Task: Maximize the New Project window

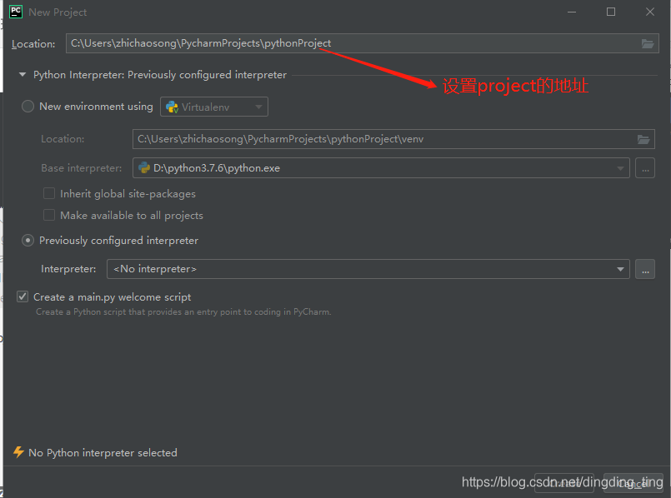Action: (x=611, y=12)
